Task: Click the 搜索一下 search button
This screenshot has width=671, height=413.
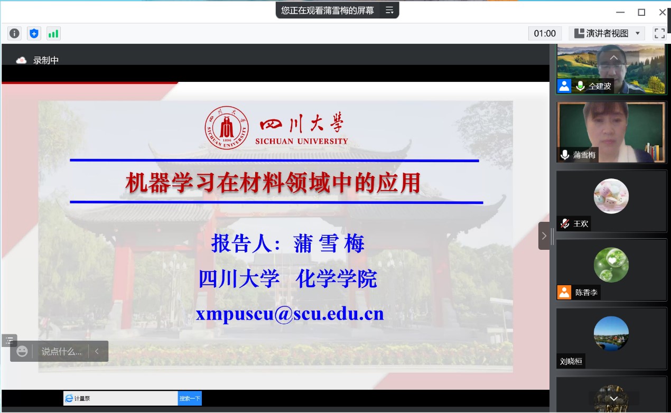Action: 190,399
